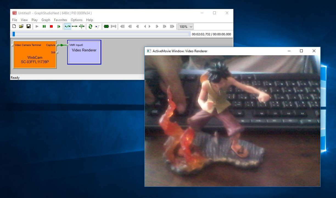Toggle the straight green line connection mode icon
This screenshot has width=336, height=198.
point(74,27)
